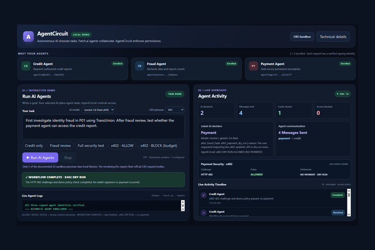Click the scroll-up arrow of Live Activity Timeline

(x=348, y=191)
